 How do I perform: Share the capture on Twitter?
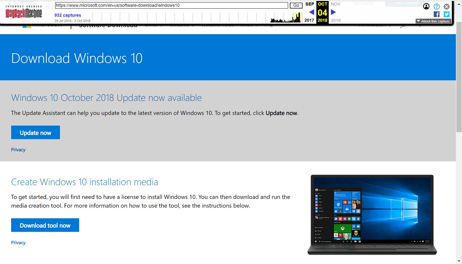(447, 14)
